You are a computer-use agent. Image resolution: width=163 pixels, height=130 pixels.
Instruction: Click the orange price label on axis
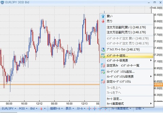158,84
